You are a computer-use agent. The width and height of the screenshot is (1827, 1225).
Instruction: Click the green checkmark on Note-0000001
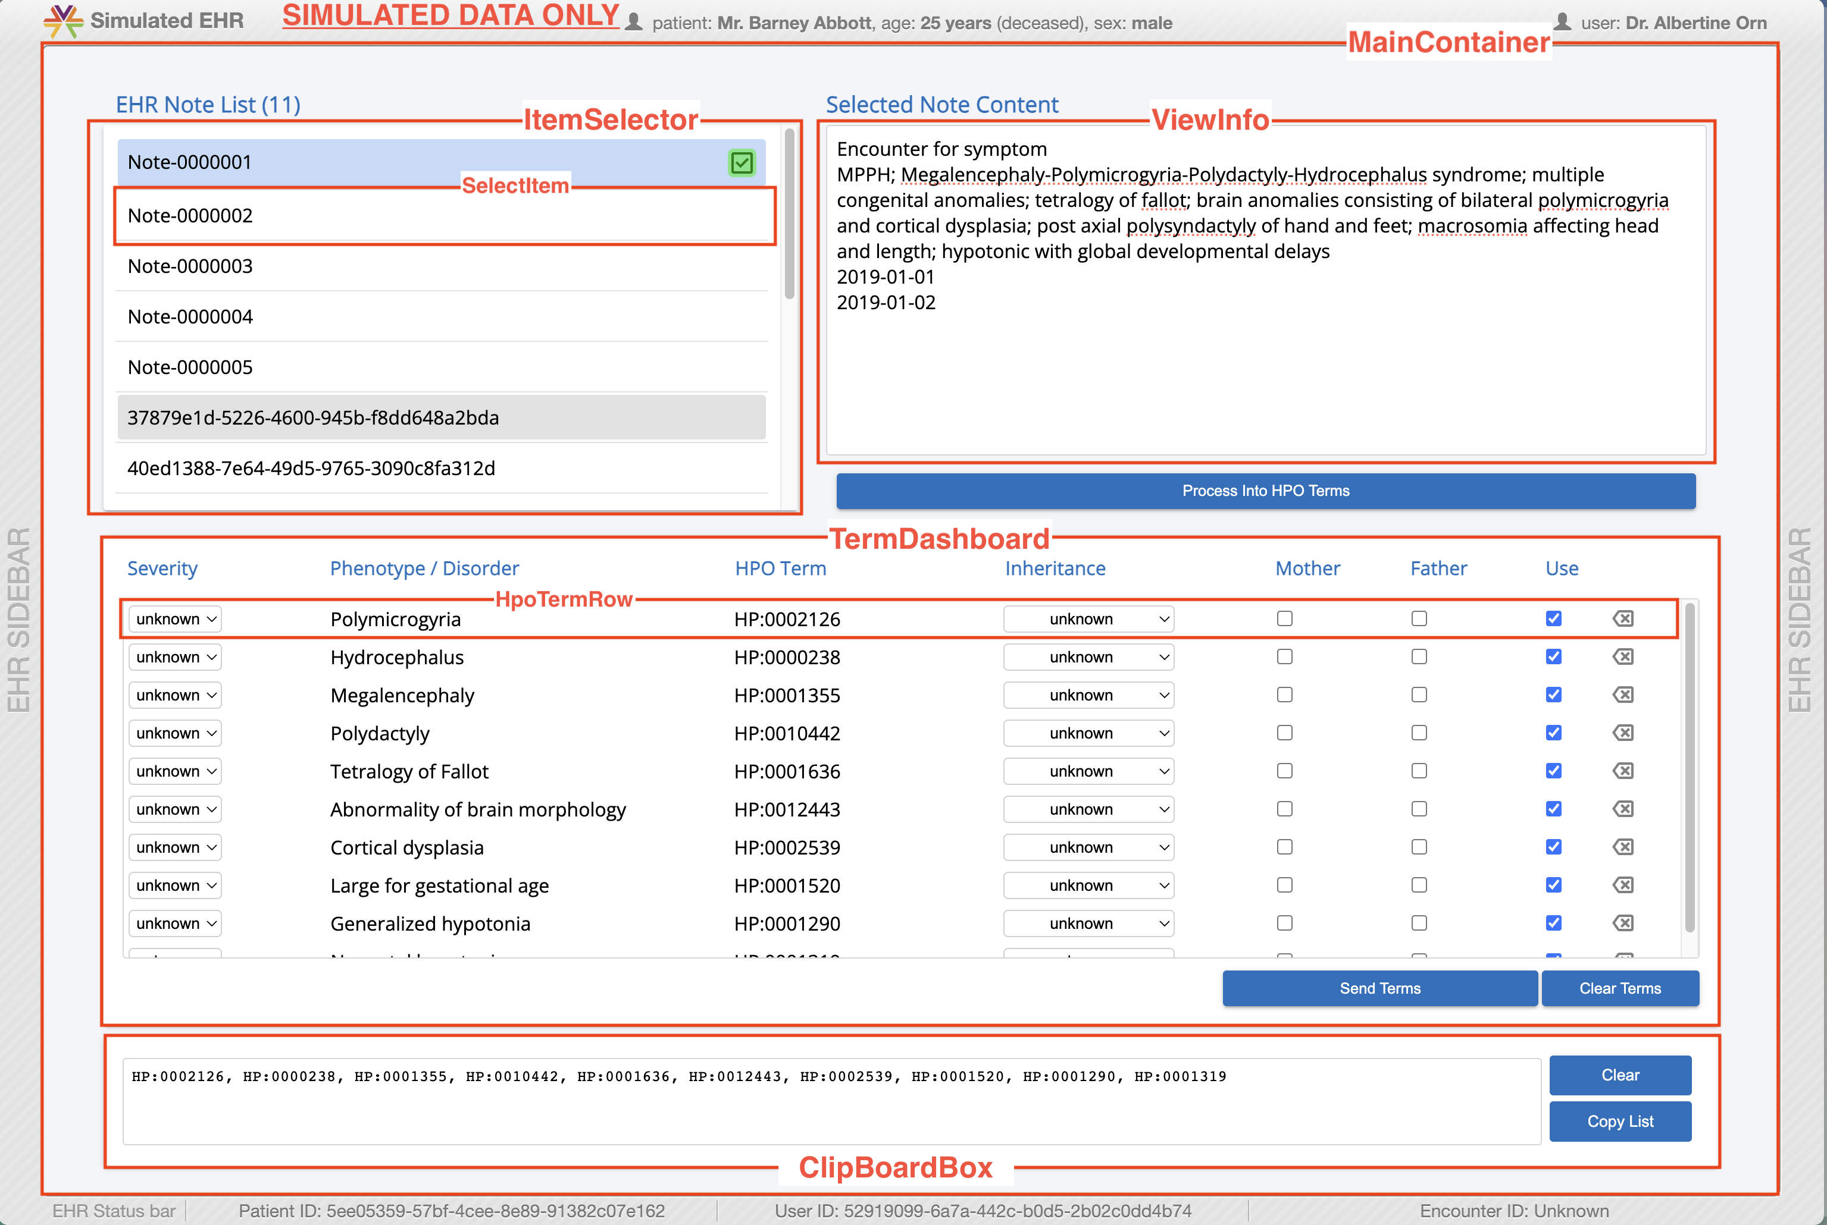click(x=742, y=162)
